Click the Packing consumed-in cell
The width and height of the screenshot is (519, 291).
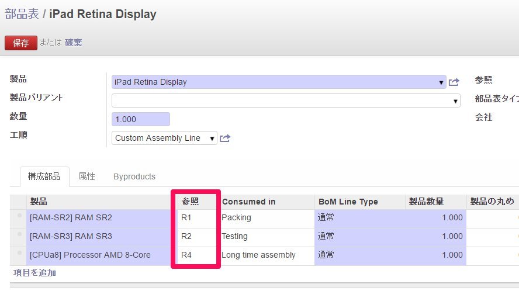click(268, 218)
